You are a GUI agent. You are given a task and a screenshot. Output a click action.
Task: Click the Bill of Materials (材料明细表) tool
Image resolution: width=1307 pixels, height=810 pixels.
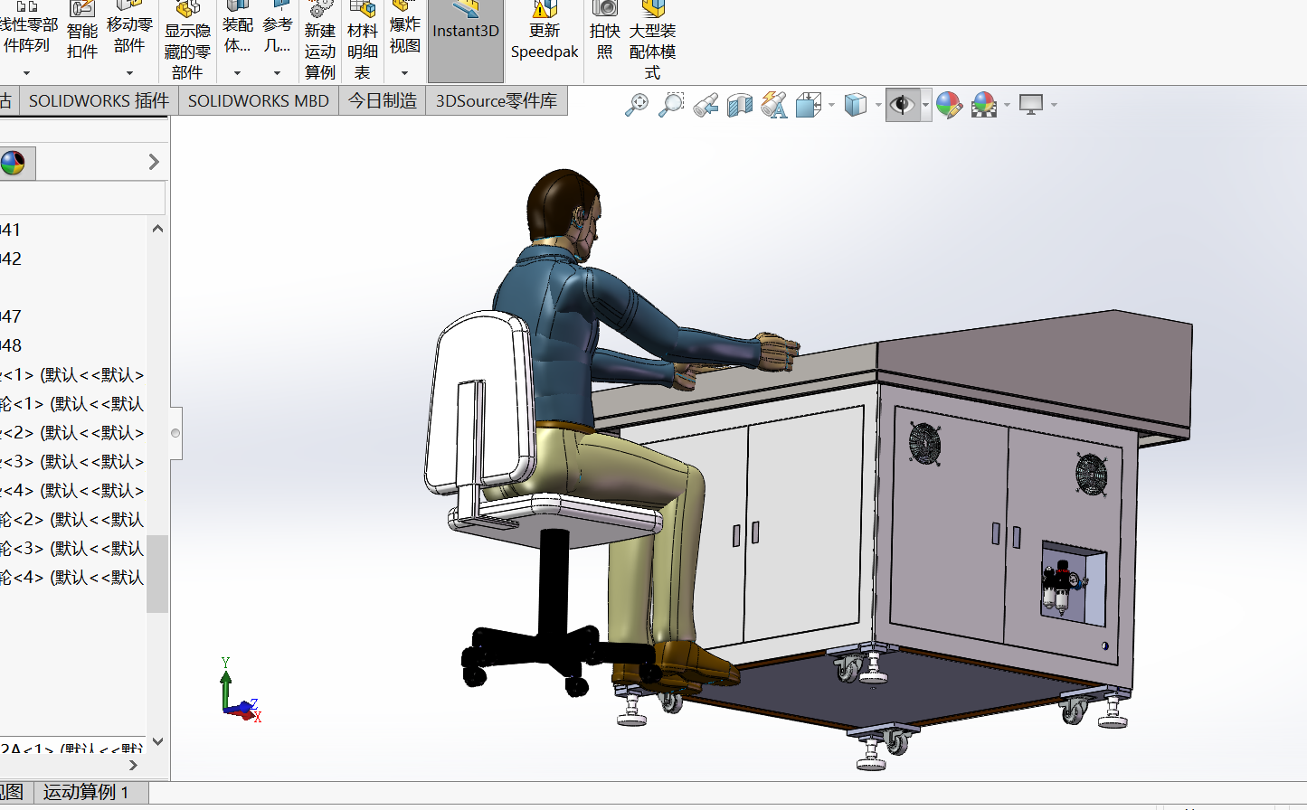[x=363, y=41]
